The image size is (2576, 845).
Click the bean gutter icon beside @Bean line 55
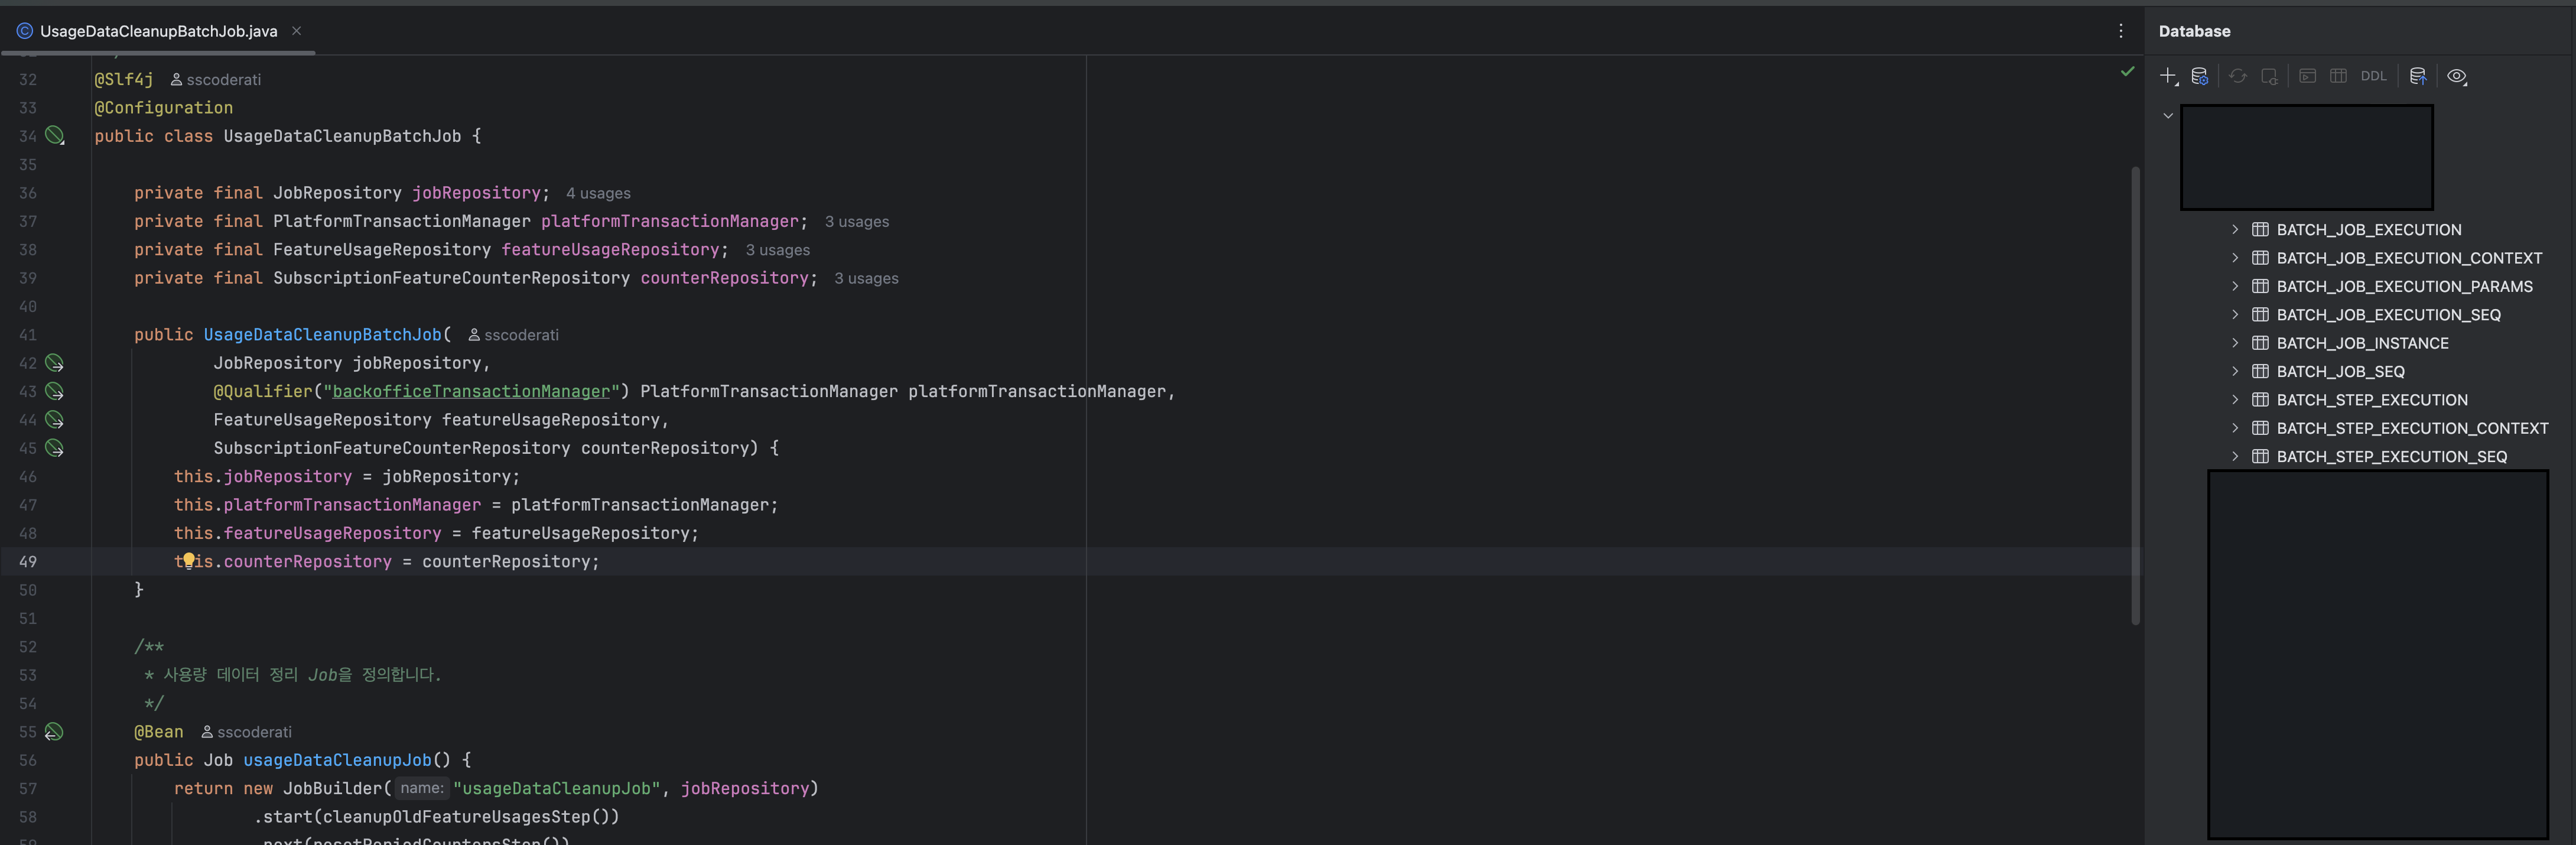(54, 732)
